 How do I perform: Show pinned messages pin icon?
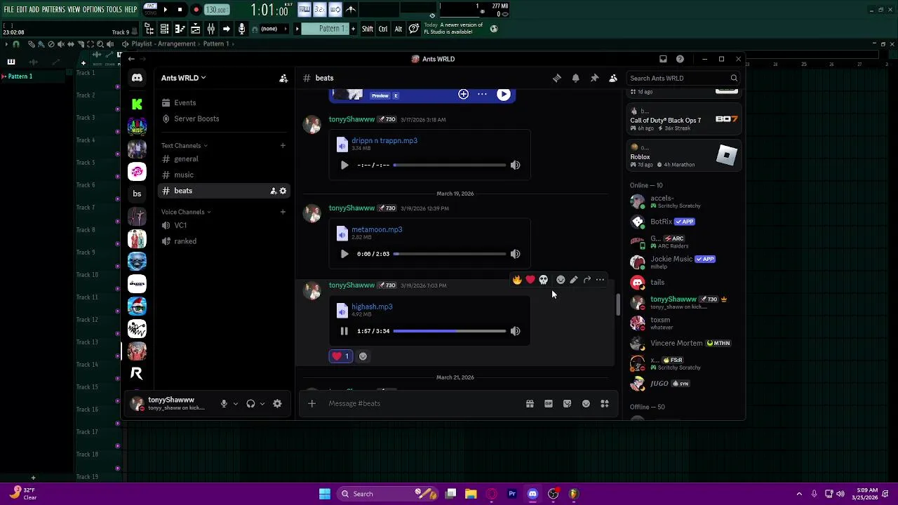point(594,78)
